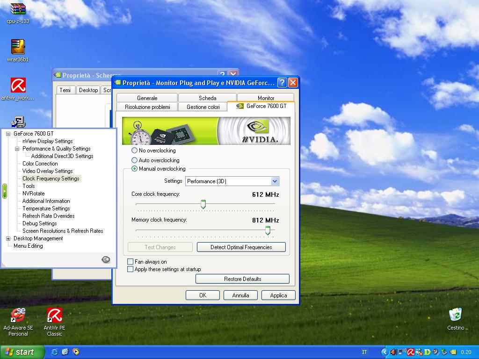This screenshot has width=479, height=359.
Task: Open Debug Settings in the tree
Action: point(39,223)
